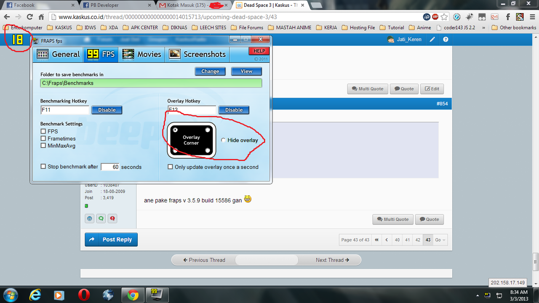The height and width of the screenshot is (303, 539).
Task: Click the Post Reply button
Action: coord(111,239)
